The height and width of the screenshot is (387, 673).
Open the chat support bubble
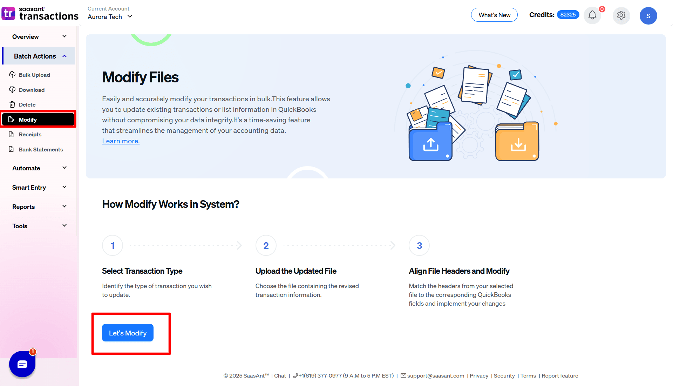click(x=22, y=364)
